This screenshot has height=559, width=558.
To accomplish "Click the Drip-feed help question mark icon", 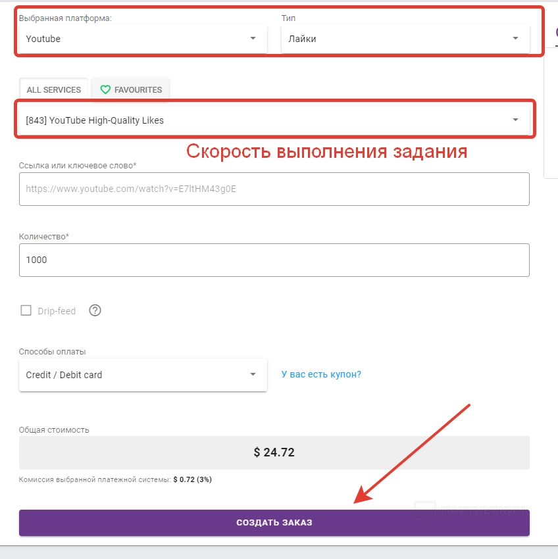I will (95, 310).
